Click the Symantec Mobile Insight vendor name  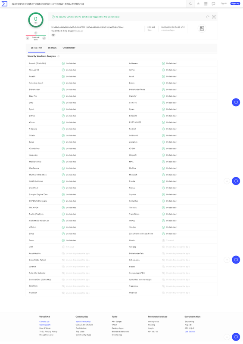[140, 279]
